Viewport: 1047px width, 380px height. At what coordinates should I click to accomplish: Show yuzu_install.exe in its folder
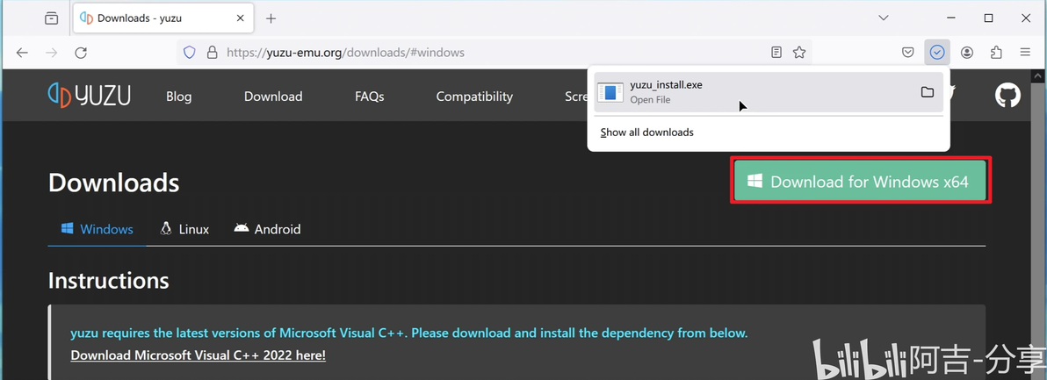pos(927,92)
